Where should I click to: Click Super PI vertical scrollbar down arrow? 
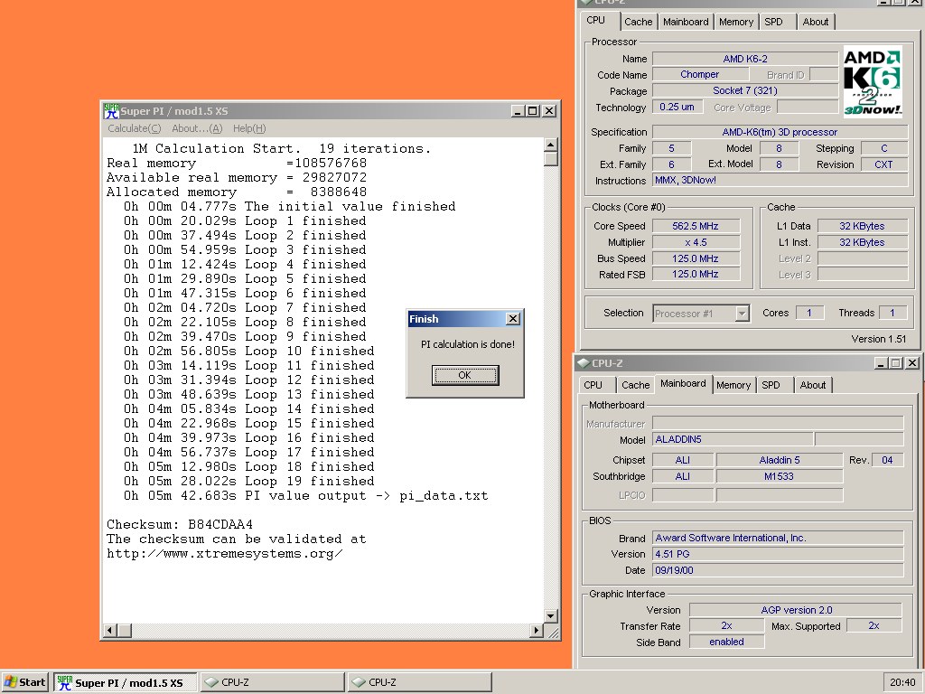pos(550,616)
